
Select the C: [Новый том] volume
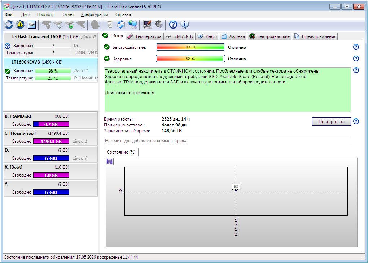point(51,137)
